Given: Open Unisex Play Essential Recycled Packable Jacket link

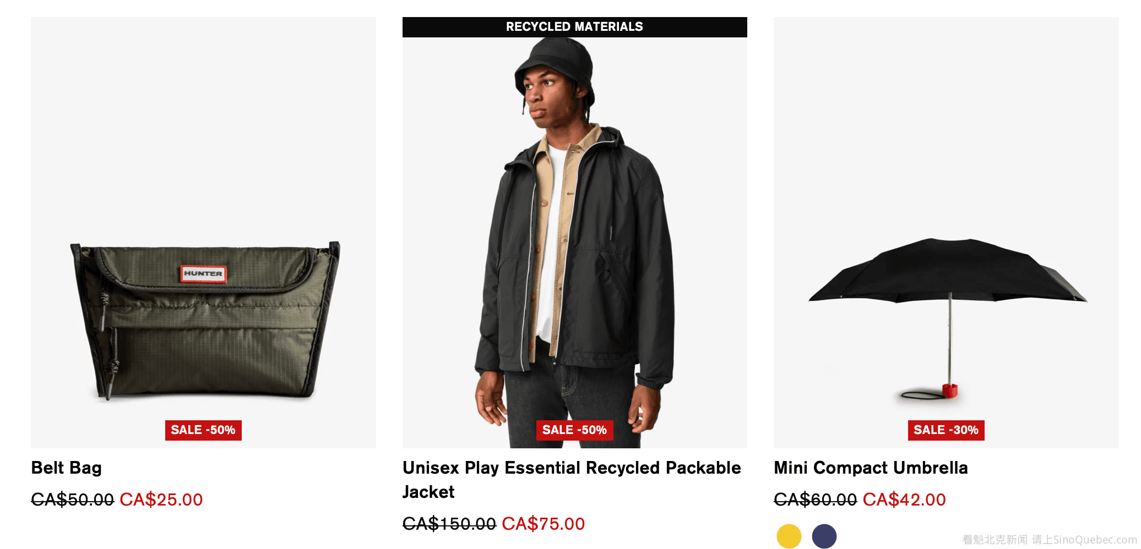Looking at the screenshot, I should pos(572,480).
